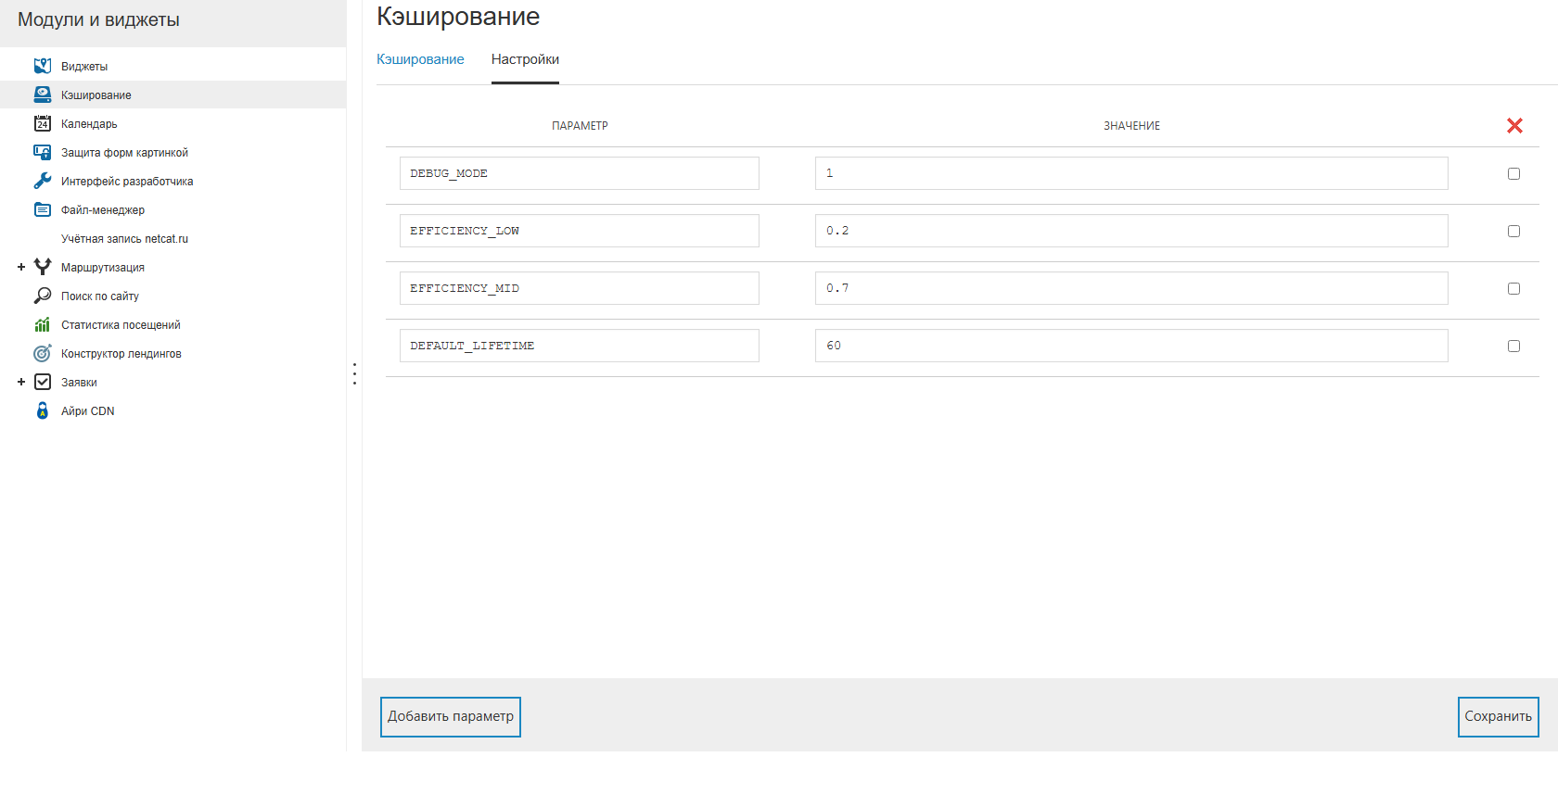
Task: Open the Защита форм картинкой icon
Action: click(x=43, y=152)
